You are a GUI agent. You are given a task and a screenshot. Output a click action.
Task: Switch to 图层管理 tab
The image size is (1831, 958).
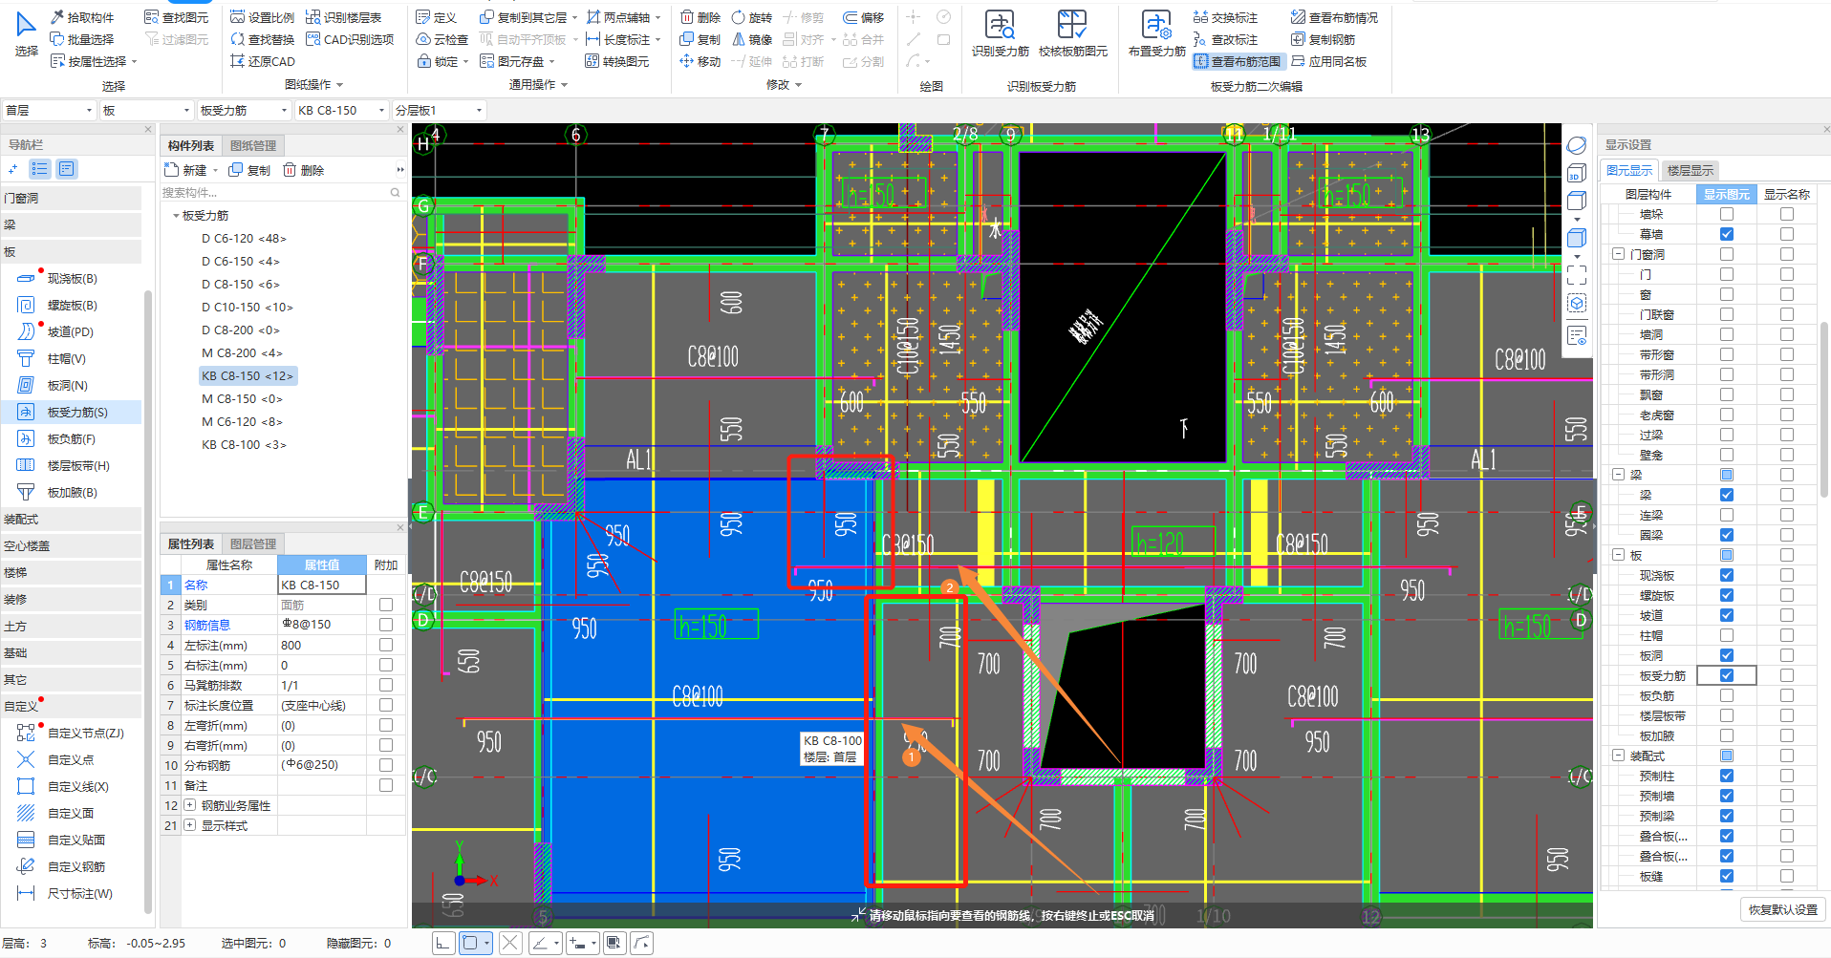253,543
